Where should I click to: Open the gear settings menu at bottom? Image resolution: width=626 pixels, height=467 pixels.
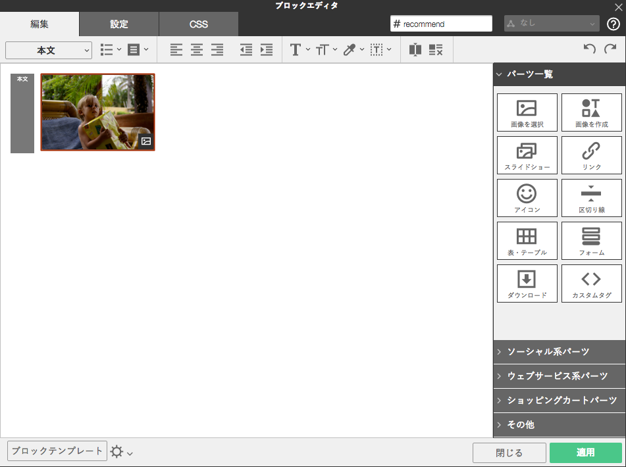click(121, 452)
